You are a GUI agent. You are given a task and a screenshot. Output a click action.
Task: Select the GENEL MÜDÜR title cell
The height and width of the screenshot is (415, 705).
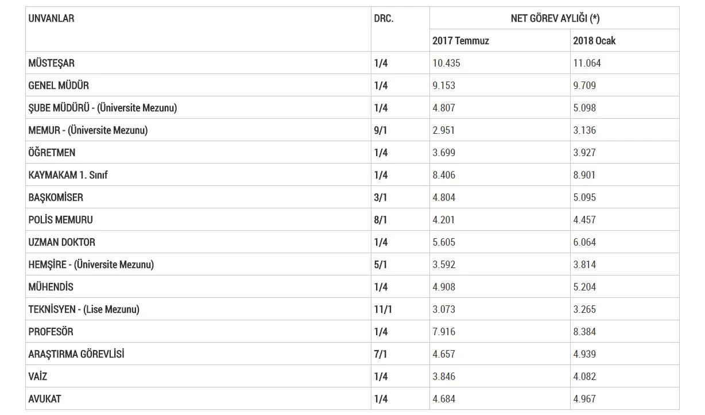click(x=59, y=86)
